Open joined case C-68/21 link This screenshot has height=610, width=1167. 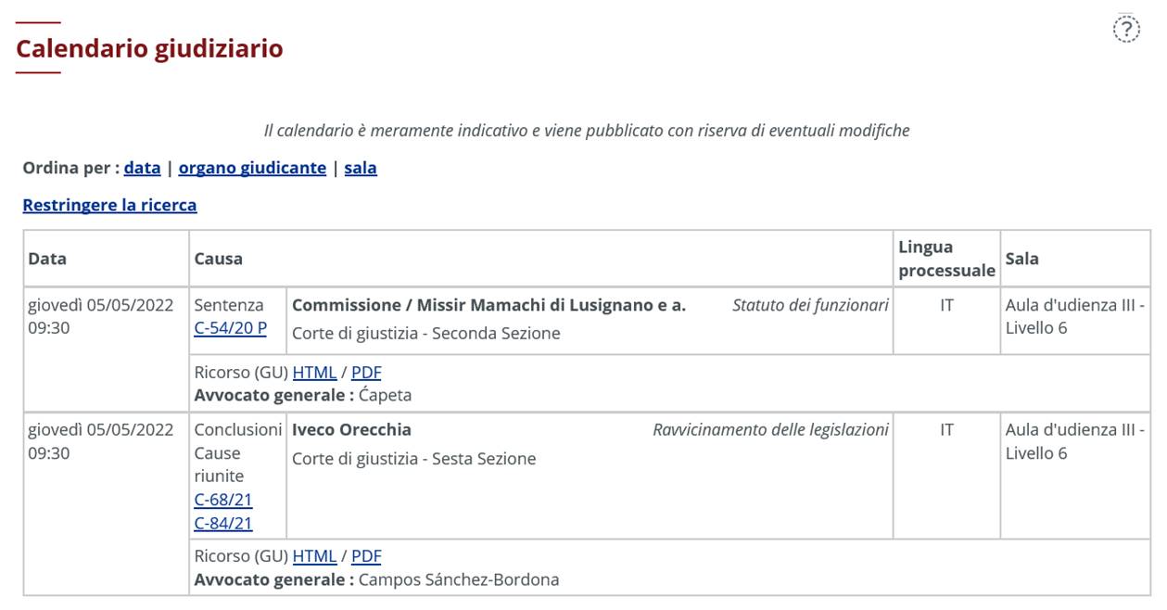tap(222, 500)
